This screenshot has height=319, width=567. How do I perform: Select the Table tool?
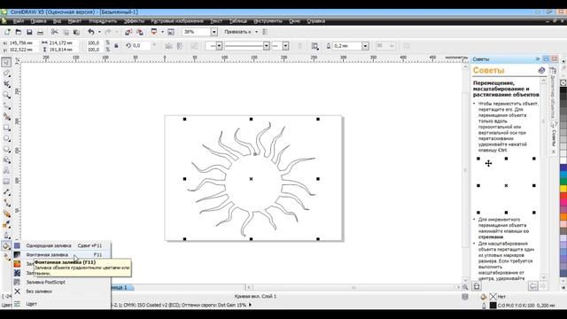[6, 182]
